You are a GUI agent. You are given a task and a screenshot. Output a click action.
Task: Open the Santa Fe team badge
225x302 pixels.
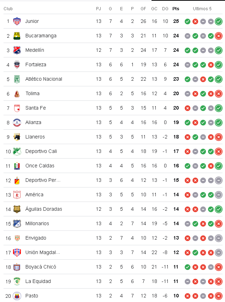(17, 108)
